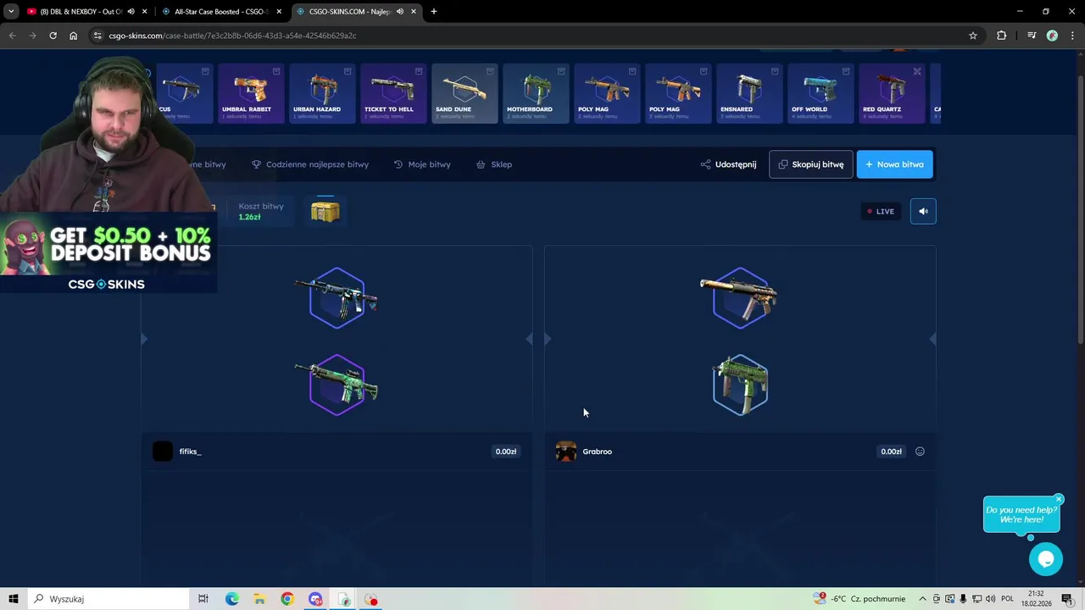Open the Motherboard drop card
The height and width of the screenshot is (610, 1085).
tap(536, 93)
